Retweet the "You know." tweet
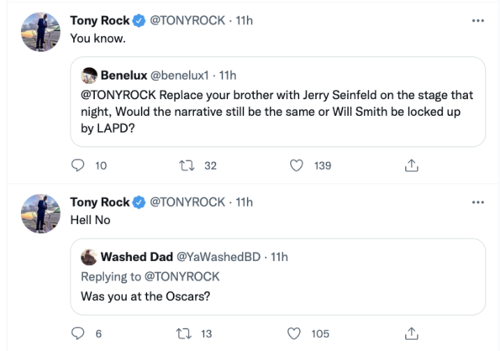500x351 pixels. [187, 165]
